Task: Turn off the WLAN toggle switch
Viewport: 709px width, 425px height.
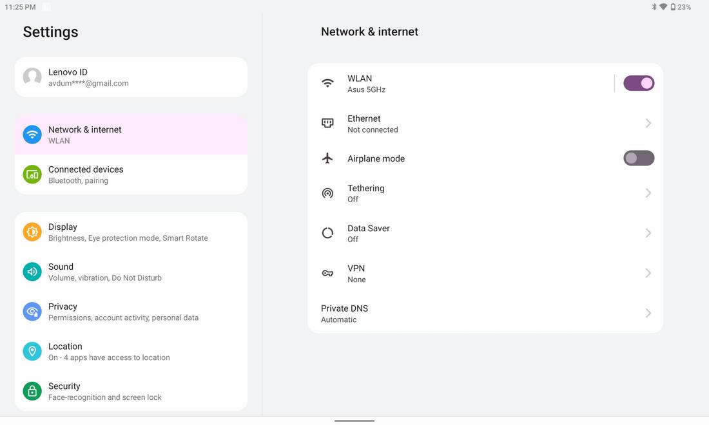Action: 639,83
